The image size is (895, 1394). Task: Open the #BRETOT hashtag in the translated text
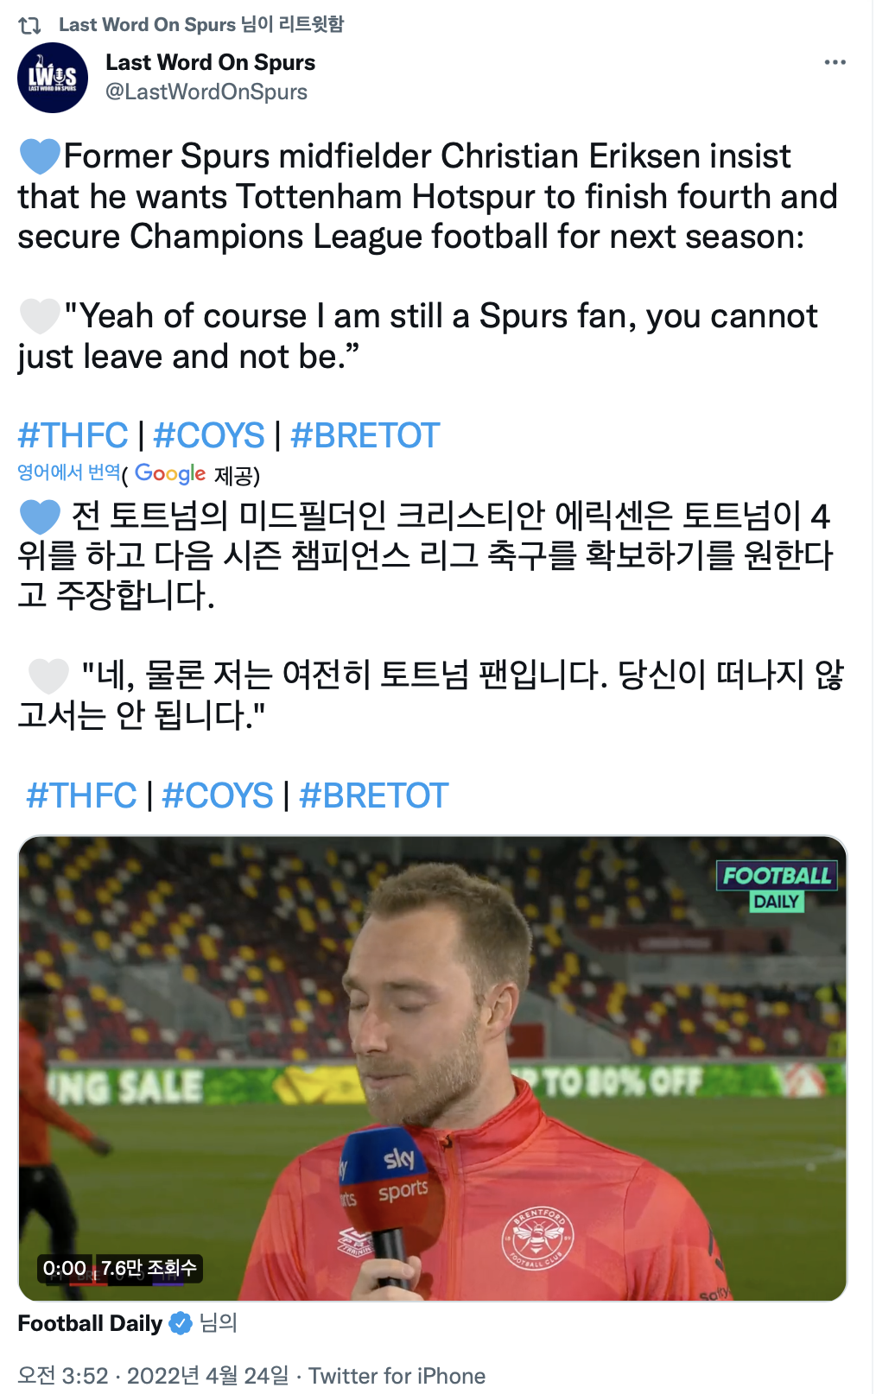(374, 795)
